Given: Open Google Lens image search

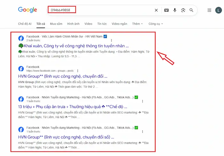Looking at the screenshot, I should (183, 10).
